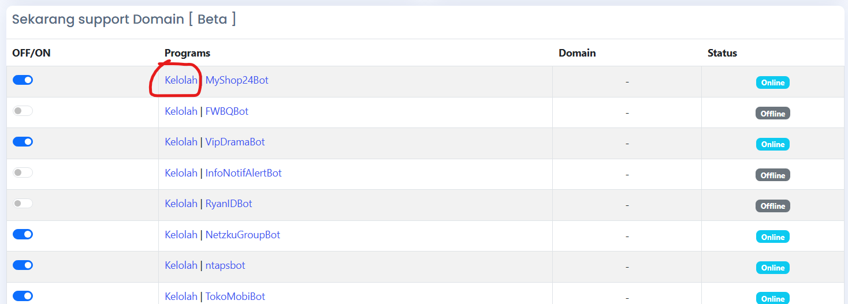This screenshot has width=848, height=304.
Task: Open the MyShop24Bot program link
Action: [237, 81]
